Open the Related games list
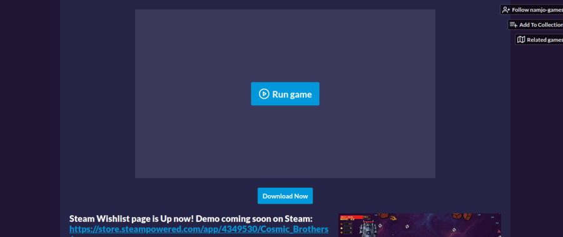 539,39
